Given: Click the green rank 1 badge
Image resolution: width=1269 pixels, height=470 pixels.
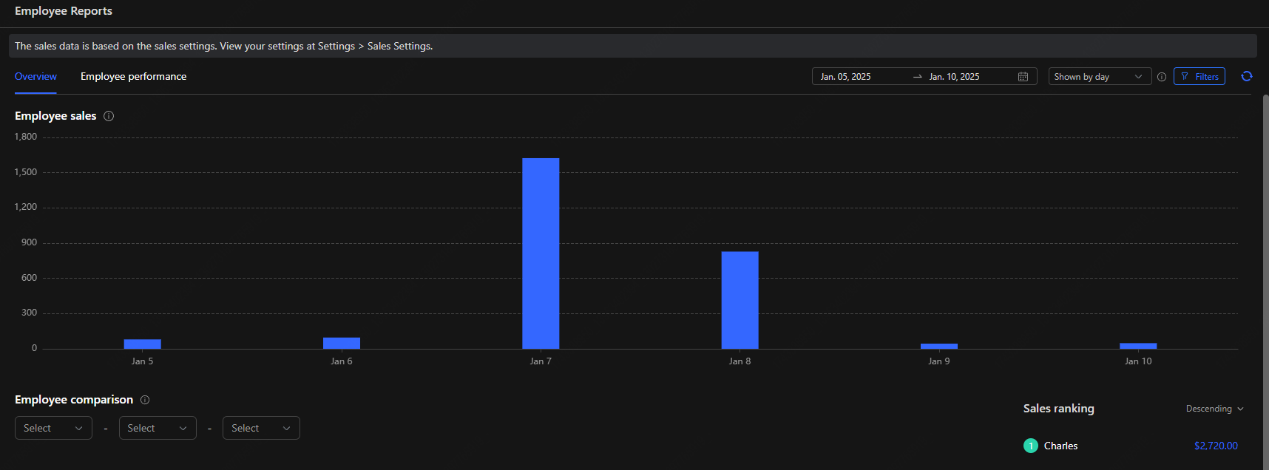Looking at the screenshot, I should click(x=1030, y=446).
